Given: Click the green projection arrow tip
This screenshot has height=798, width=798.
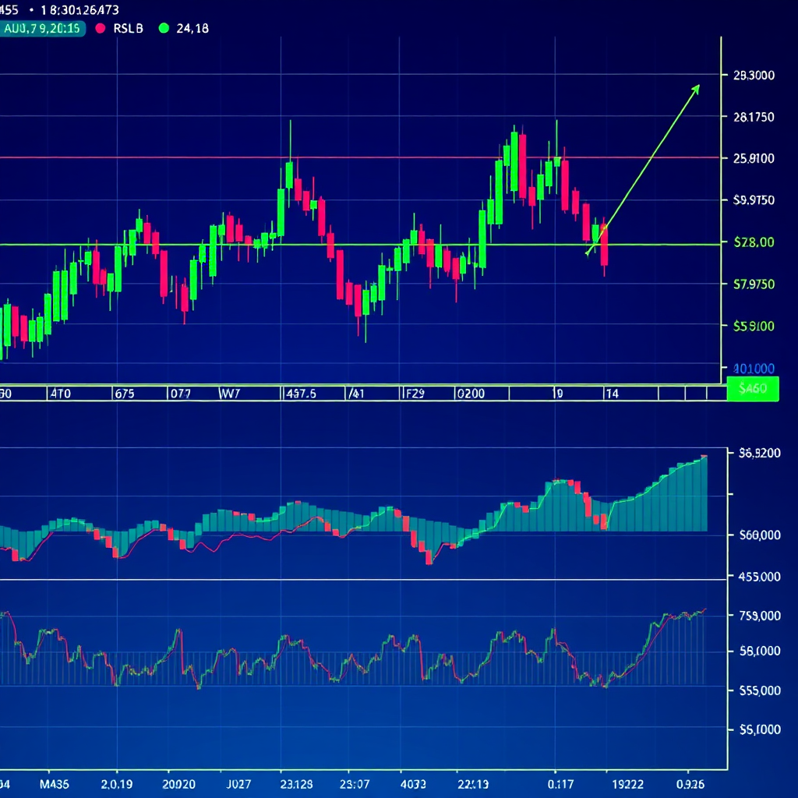Looking at the screenshot, I should [697, 87].
